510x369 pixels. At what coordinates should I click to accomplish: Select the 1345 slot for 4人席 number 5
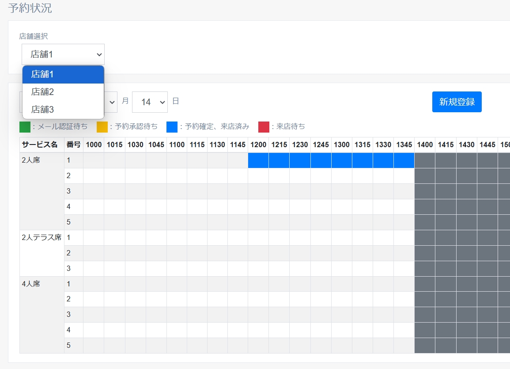pos(404,346)
